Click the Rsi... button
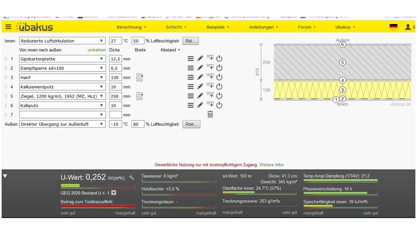Viewport: 417px width, 235px height. point(191,41)
